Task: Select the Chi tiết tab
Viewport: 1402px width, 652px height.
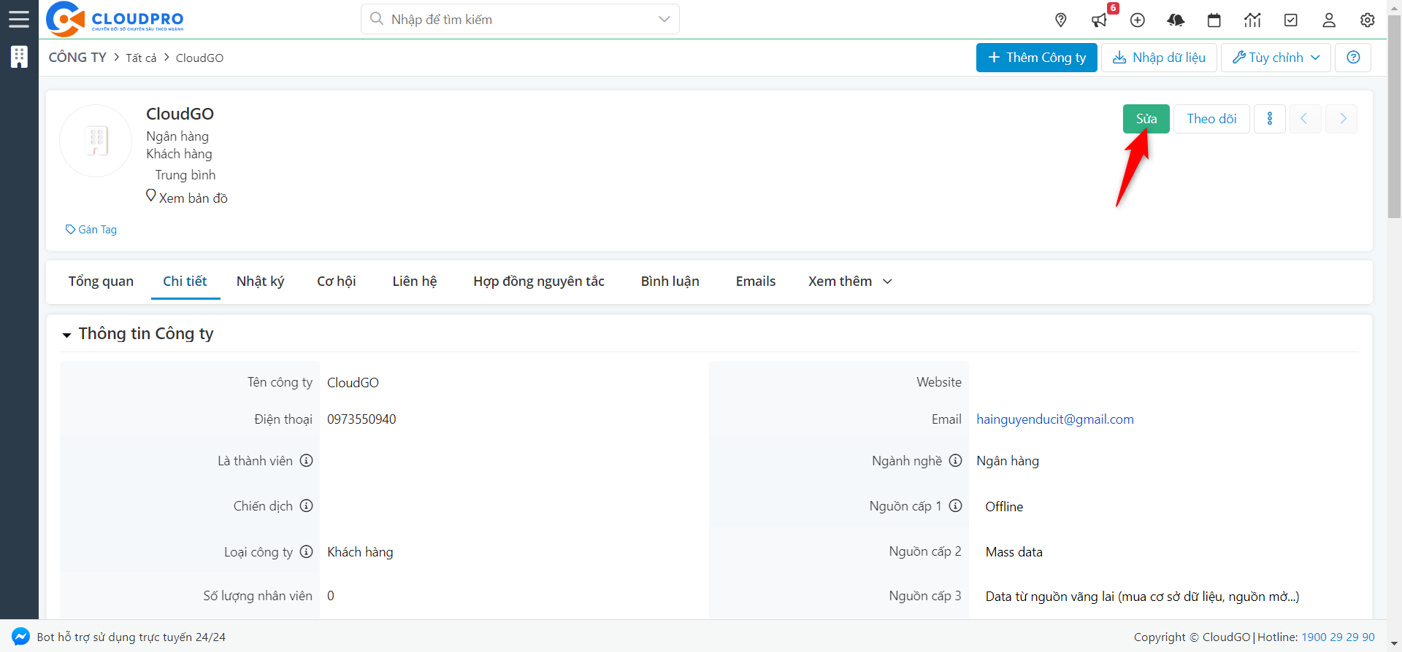Action: (185, 282)
